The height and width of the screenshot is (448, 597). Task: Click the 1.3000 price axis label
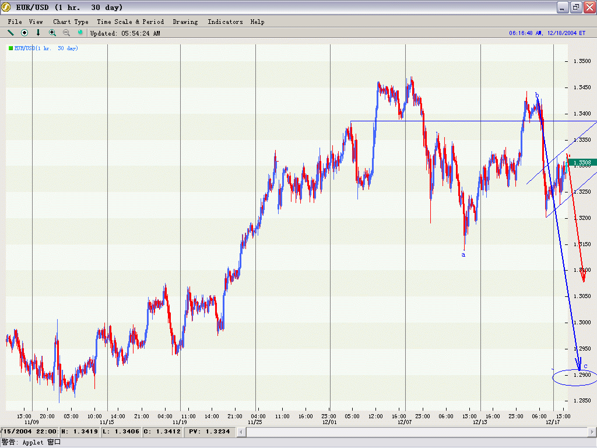pyautogui.click(x=582, y=322)
